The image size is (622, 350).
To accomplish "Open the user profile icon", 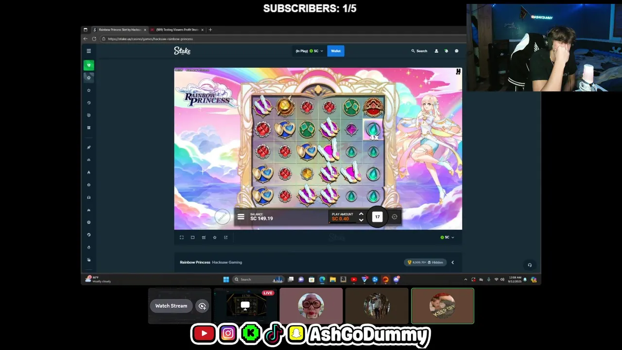I will pos(436,51).
